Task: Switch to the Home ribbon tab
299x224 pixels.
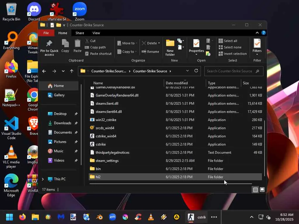Action: pyautogui.click(x=63, y=33)
